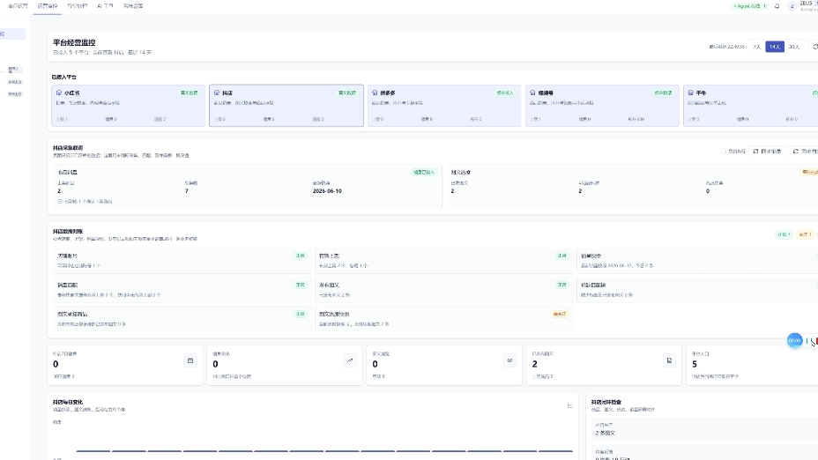818x460 pixels.
Task: Select the 抖店 platform card
Action: pos(286,106)
